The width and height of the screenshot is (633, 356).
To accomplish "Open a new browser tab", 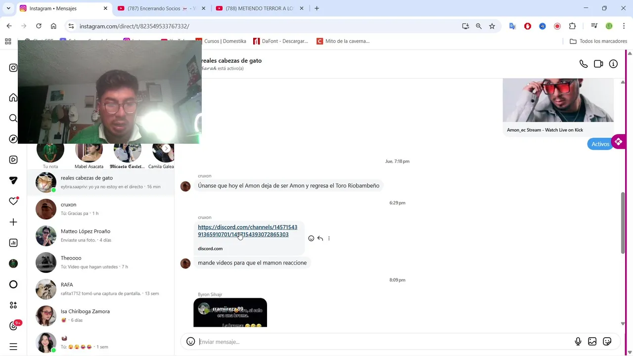I will pyautogui.click(x=316, y=8).
